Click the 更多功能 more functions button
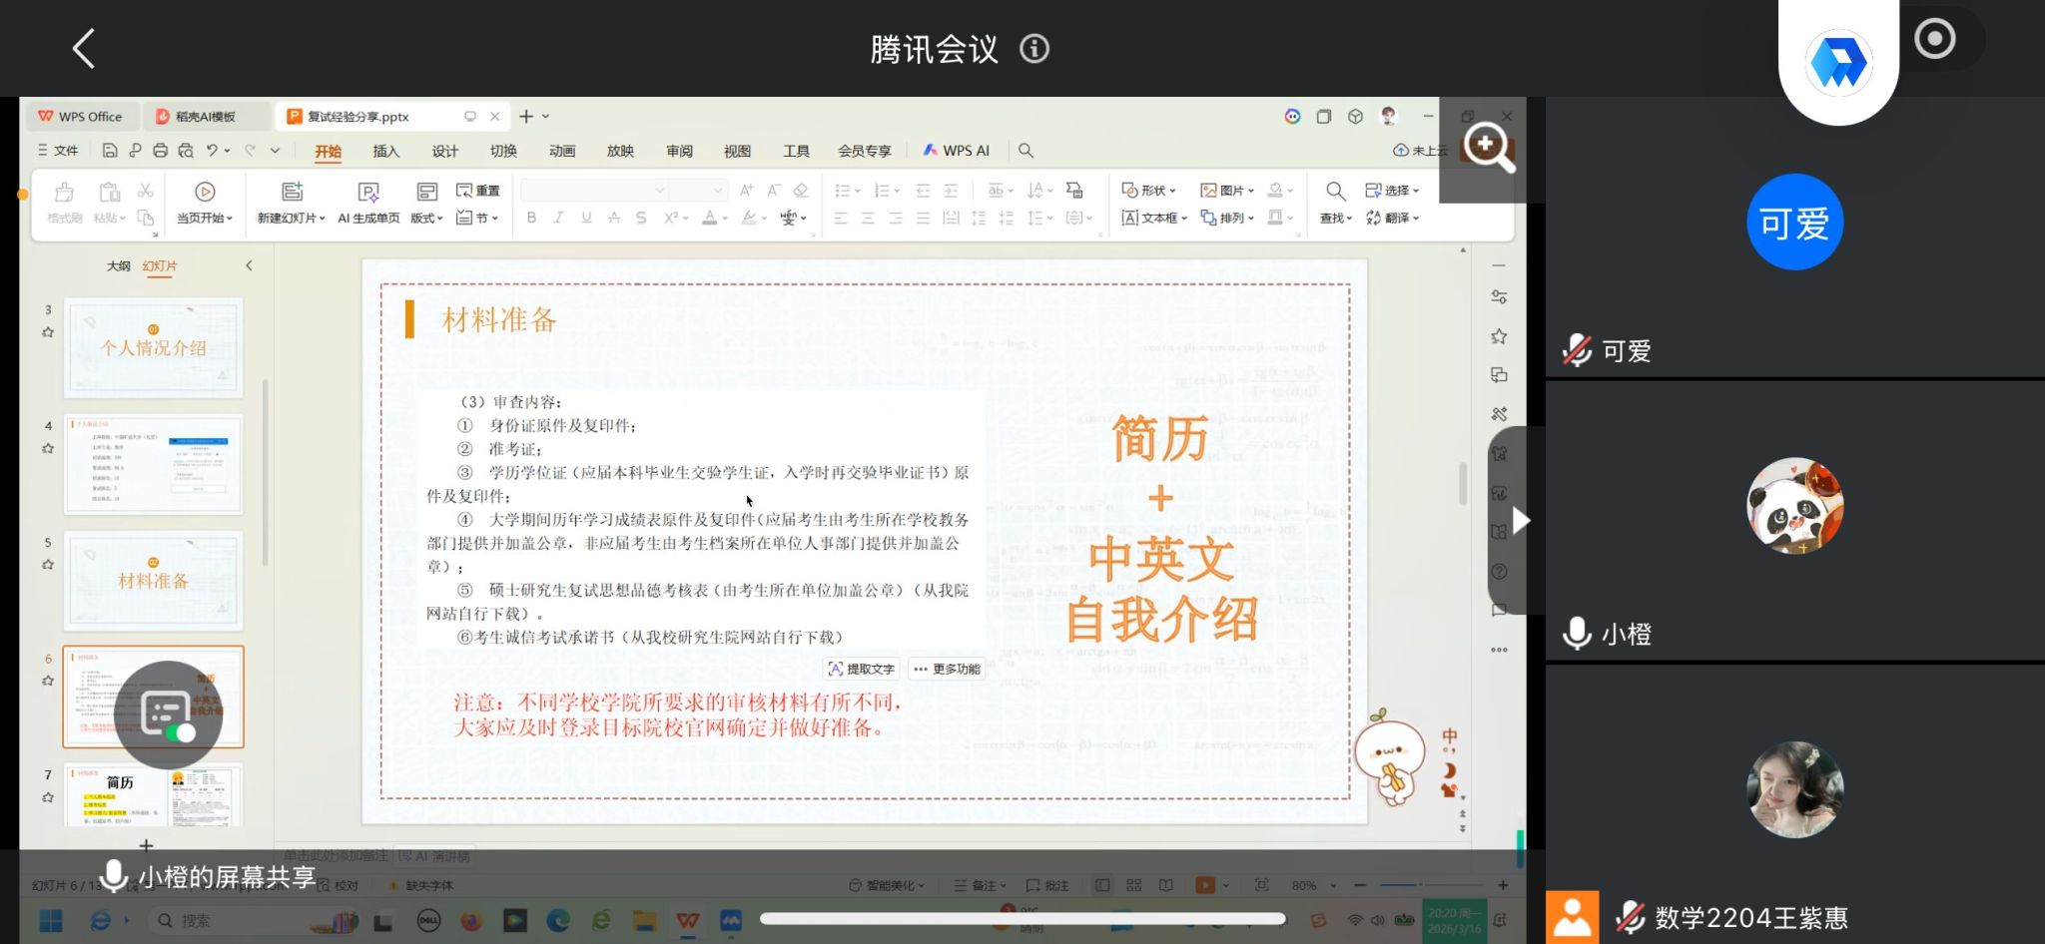 [947, 669]
